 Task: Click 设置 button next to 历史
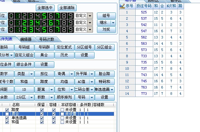(84, 55)
